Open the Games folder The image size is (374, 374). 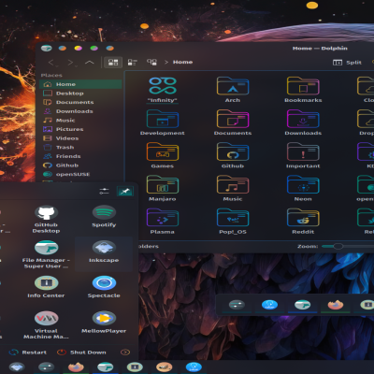163,155
